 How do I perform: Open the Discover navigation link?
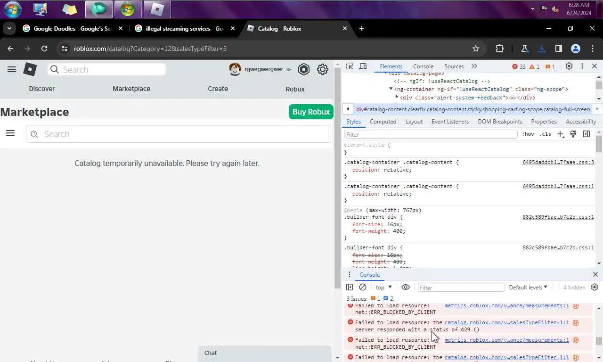[42, 89]
